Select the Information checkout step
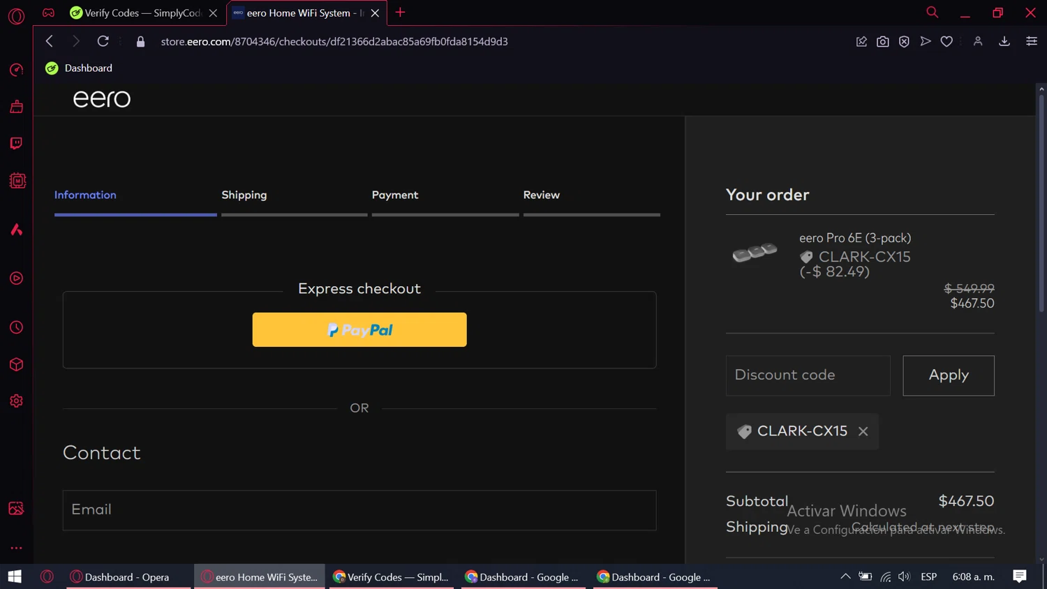The height and width of the screenshot is (589, 1047). tap(85, 195)
